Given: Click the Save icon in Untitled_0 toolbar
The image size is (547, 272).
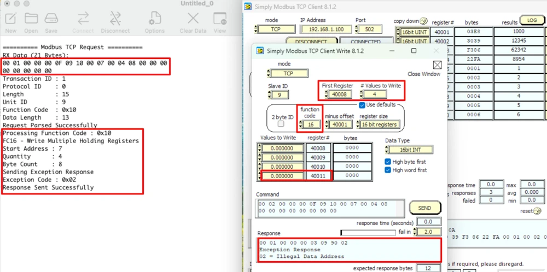Looking at the screenshot, I should pos(51,18).
